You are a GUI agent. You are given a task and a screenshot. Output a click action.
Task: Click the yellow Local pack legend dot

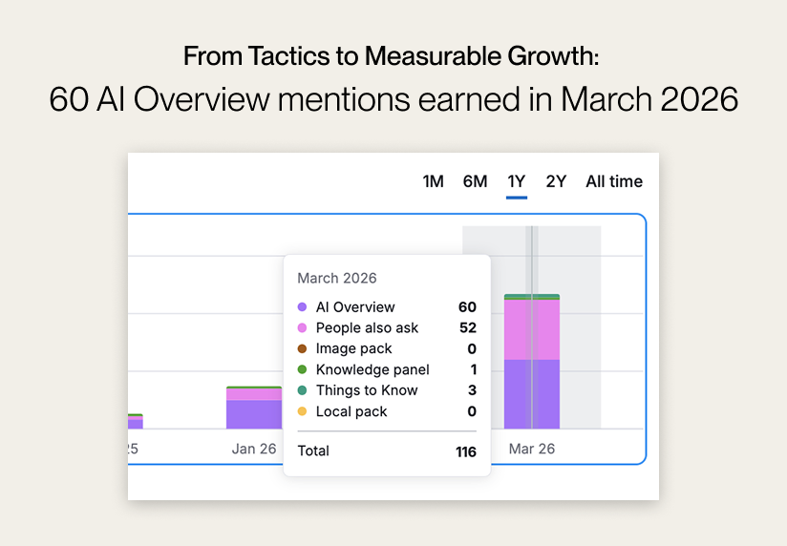tap(302, 411)
